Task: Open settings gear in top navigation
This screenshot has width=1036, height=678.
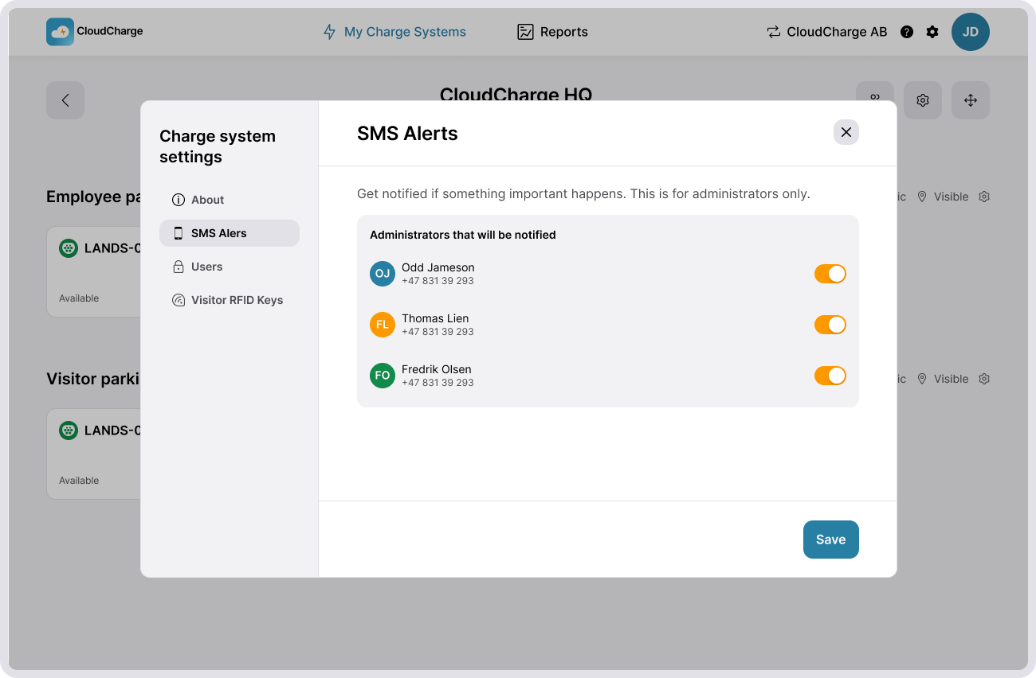Action: pyautogui.click(x=932, y=32)
